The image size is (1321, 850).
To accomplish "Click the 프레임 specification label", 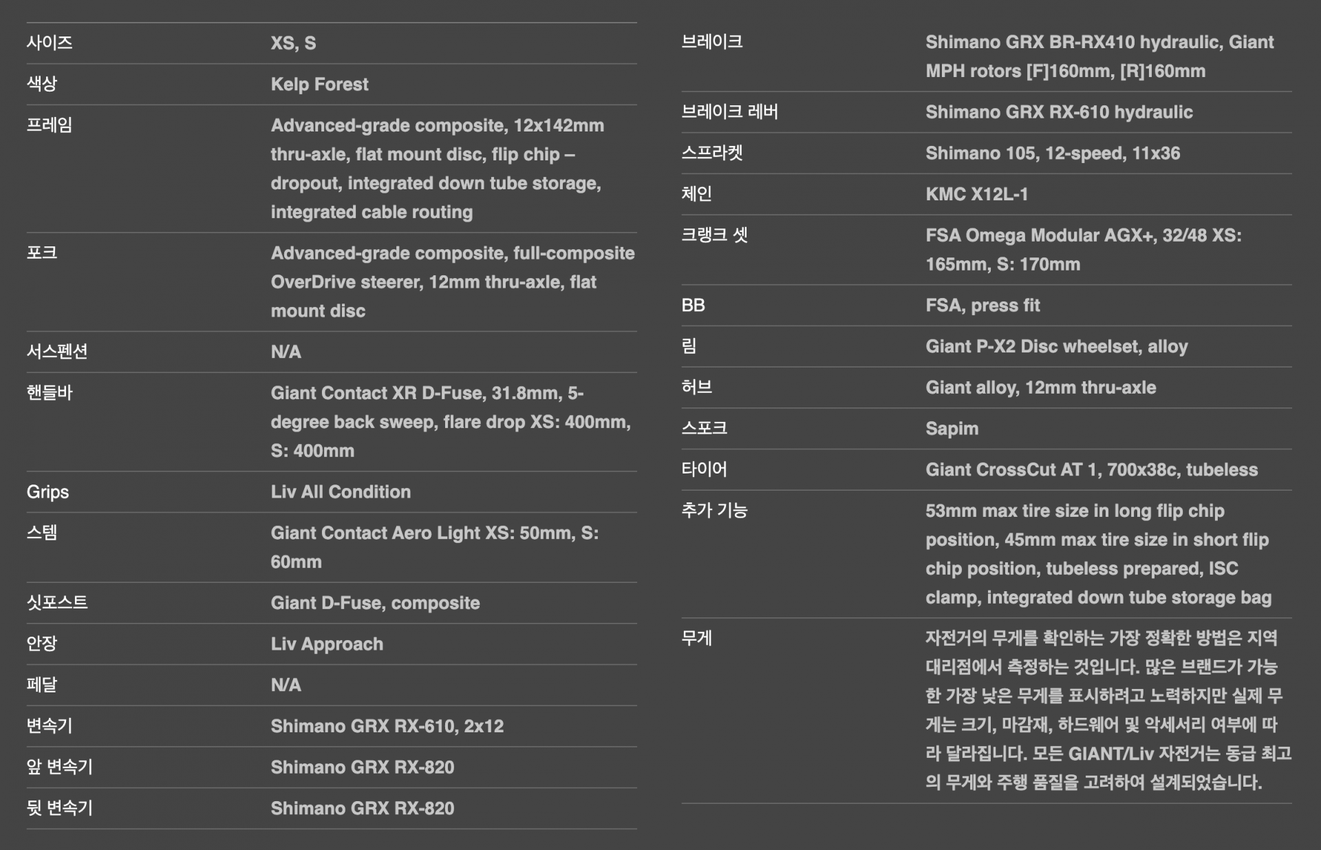I will 50,125.
